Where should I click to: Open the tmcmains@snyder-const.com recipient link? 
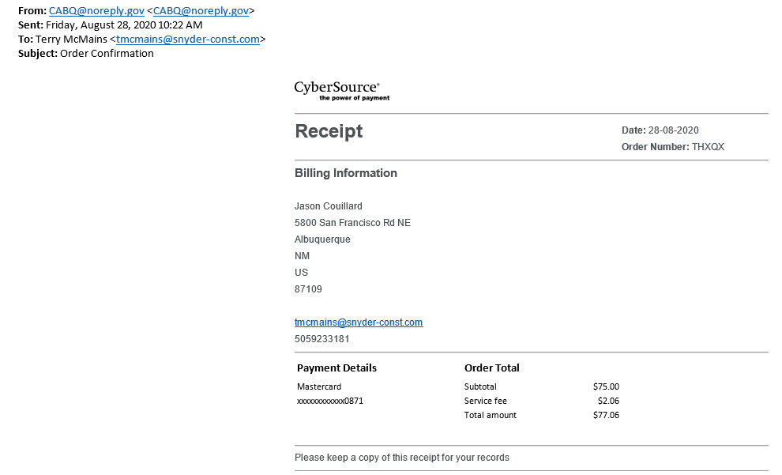(x=188, y=39)
